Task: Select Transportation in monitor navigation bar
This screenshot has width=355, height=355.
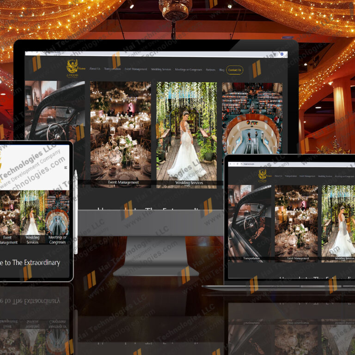Action: point(112,69)
